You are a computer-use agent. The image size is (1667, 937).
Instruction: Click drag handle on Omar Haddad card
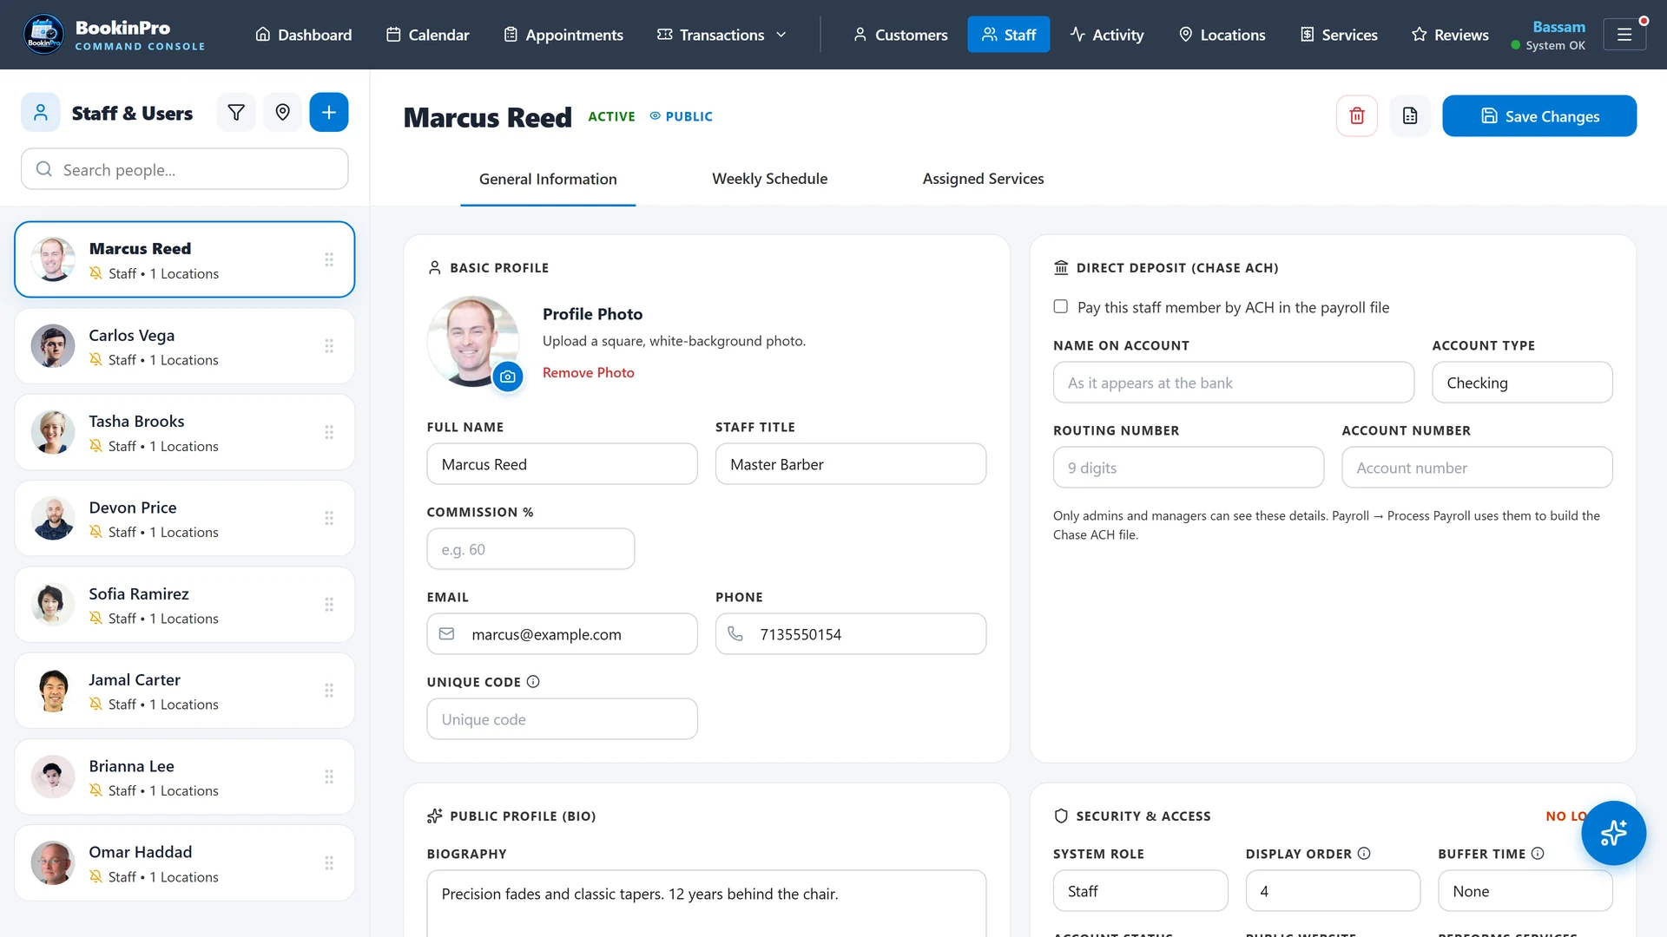[x=329, y=863]
